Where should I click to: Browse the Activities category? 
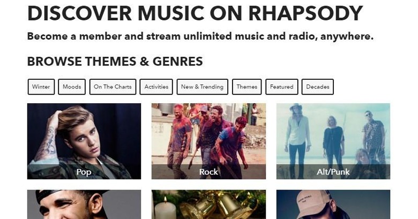click(x=156, y=87)
